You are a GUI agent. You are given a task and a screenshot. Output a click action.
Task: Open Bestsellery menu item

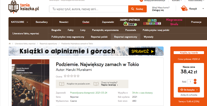pyautogui.click(x=42, y=22)
